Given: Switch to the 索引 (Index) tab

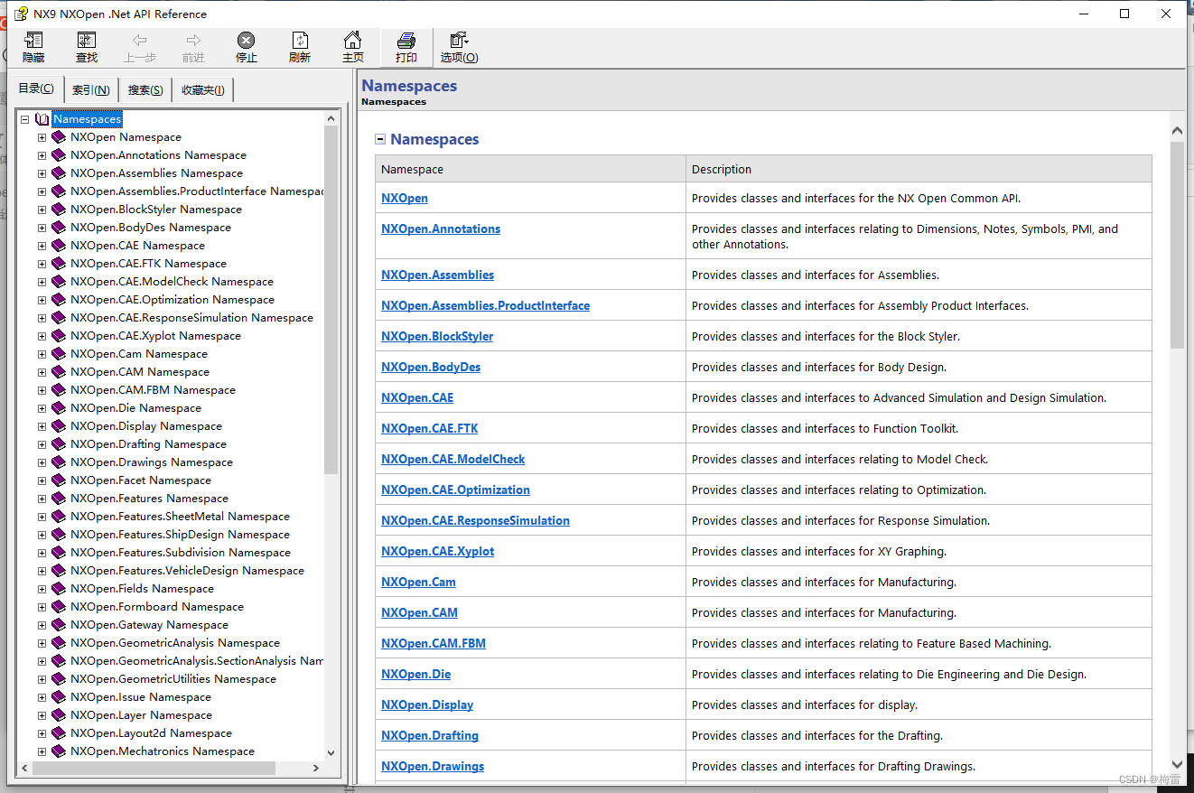Looking at the screenshot, I should [91, 89].
